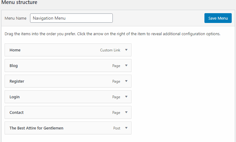Select the Home menu item bar

(x=68, y=50)
